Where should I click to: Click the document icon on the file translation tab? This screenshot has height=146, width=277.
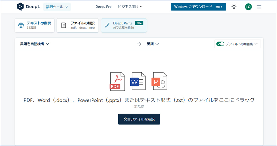[x=63, y=25]
